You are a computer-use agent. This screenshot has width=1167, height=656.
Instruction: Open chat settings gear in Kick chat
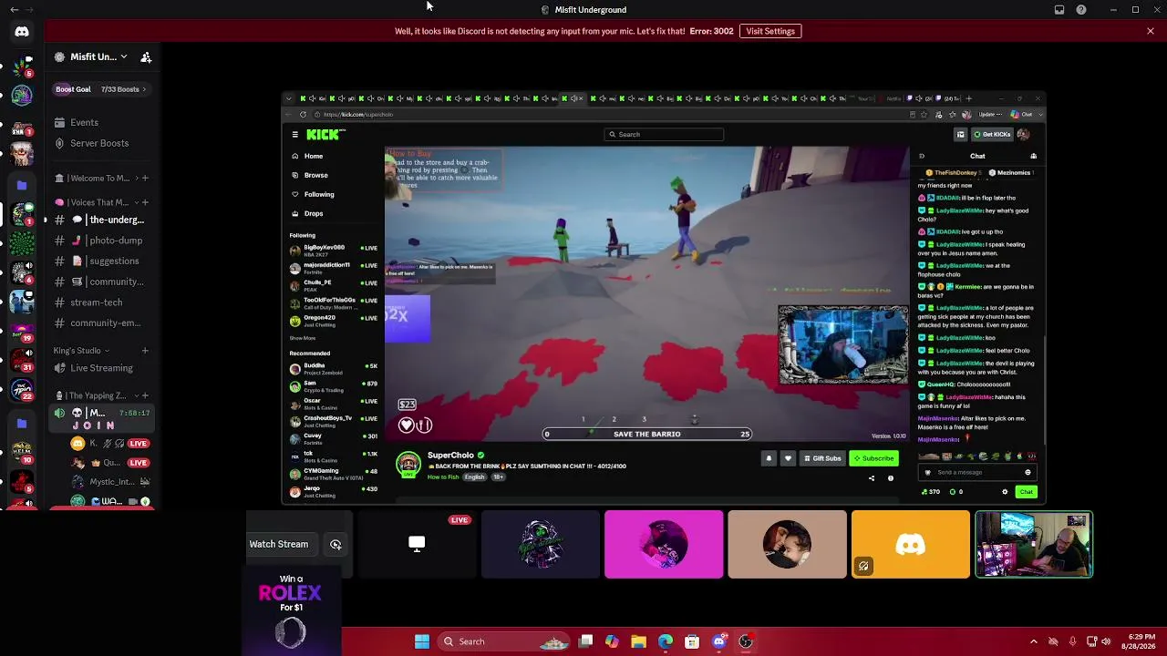[x=1005, y=492]
